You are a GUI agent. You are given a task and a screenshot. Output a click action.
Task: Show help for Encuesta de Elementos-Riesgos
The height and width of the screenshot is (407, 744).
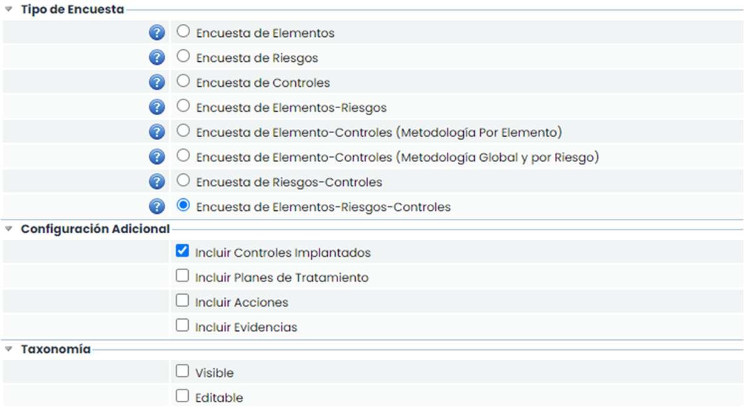[157, 108]
